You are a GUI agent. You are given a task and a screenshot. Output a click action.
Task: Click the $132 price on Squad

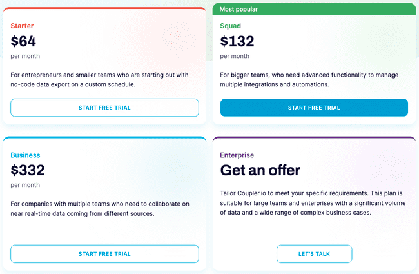[237, 41]
